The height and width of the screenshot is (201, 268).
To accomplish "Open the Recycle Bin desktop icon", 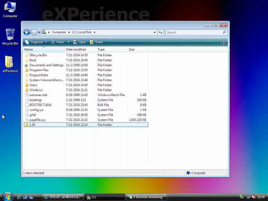I will coord(10,37).
